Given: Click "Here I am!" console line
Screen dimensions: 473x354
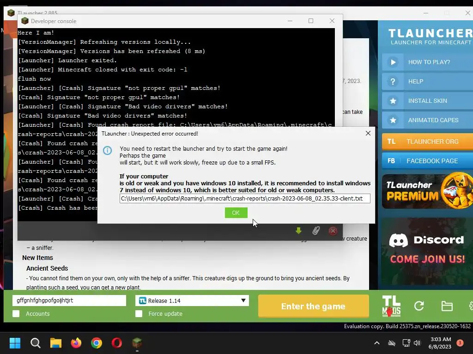Looking at the screenshot, I should click(x=36, y=33).
